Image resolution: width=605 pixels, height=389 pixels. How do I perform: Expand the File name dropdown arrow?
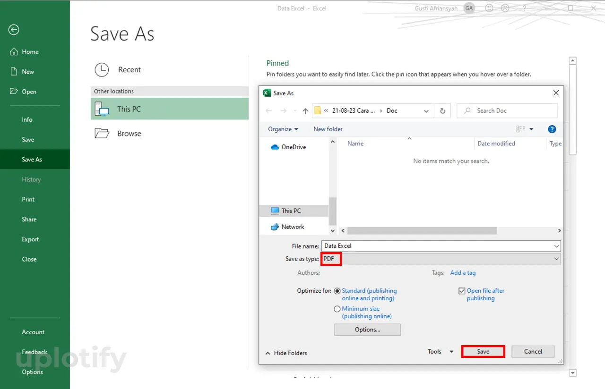pyautogui.click(x=556, y=246)
